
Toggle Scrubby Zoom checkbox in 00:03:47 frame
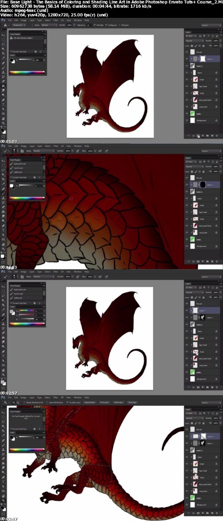(67, 402)
